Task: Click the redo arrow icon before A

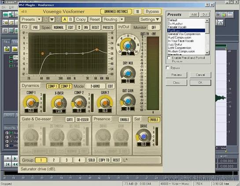Action: 58,19
